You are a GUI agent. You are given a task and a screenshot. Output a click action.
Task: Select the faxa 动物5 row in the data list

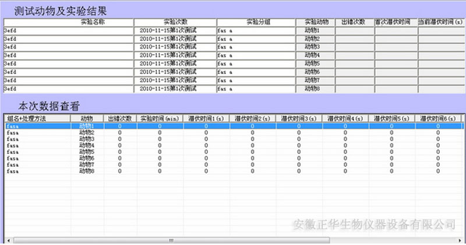click(x=234, y=152)
